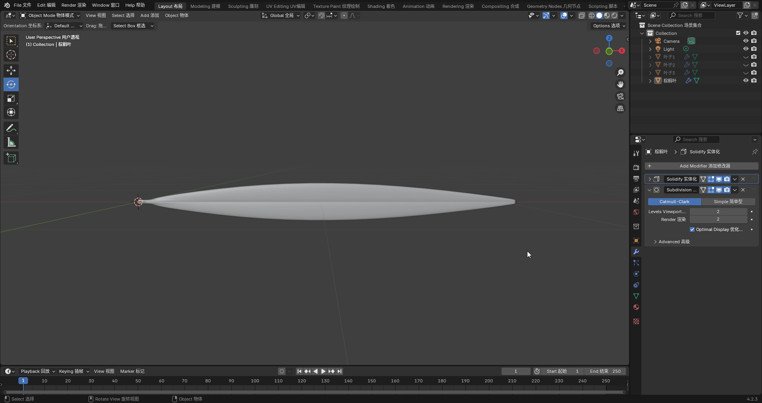
Task: Open the Playback dropdown in timeline
Action: click(37, 371)
